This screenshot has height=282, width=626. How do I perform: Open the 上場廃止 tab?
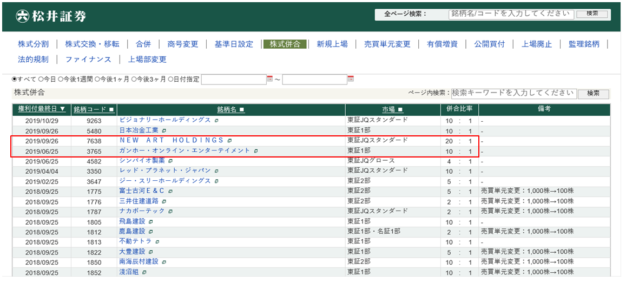coord(537,44)
